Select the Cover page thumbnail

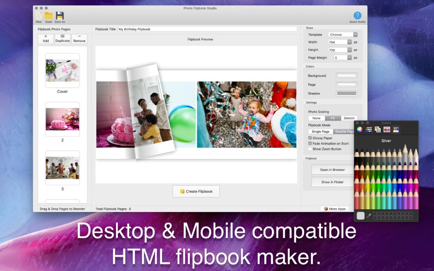pyautogui.click(x=62, y=70)
